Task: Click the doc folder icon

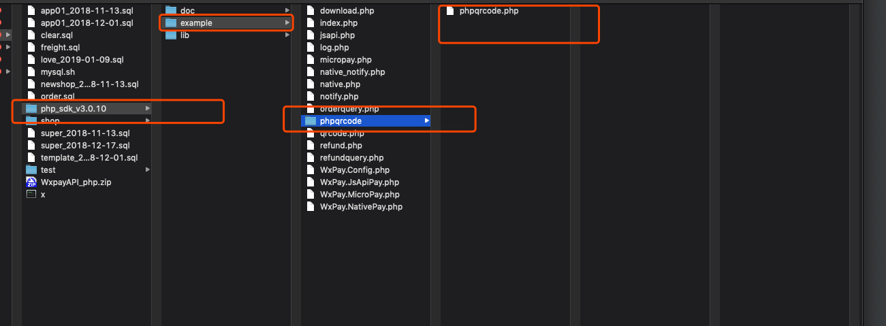Action: click(x=170, y=10)
